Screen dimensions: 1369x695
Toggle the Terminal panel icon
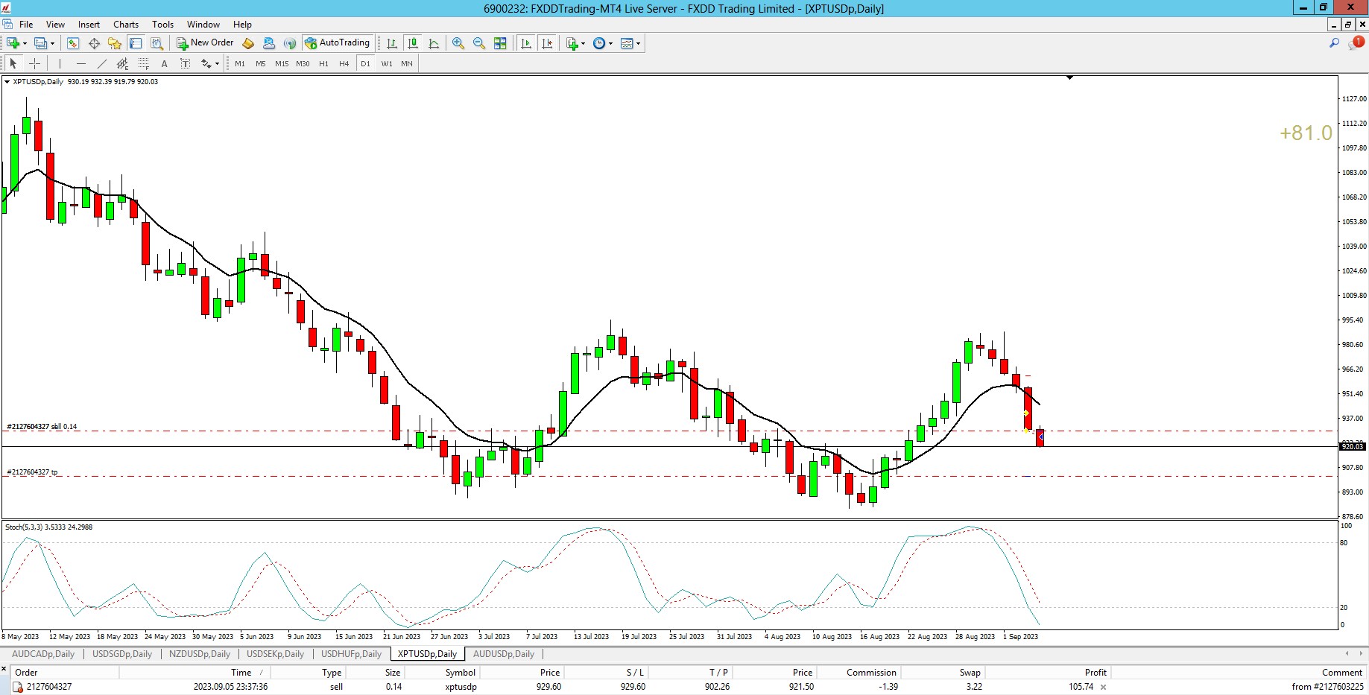136,43
